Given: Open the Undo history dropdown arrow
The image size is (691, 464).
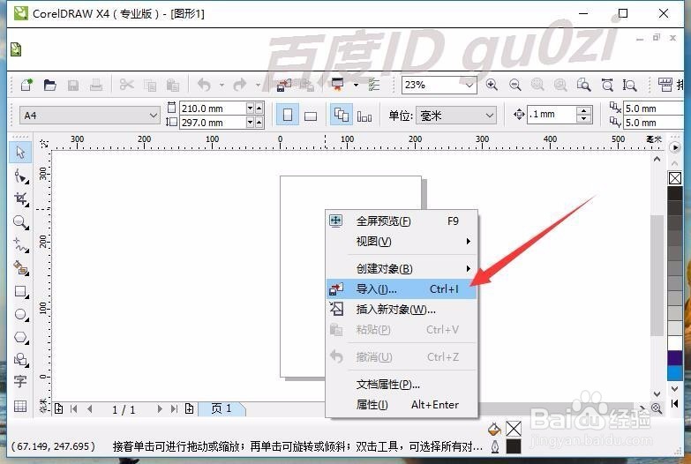Looking at the screenshot, I should (222, 85).
